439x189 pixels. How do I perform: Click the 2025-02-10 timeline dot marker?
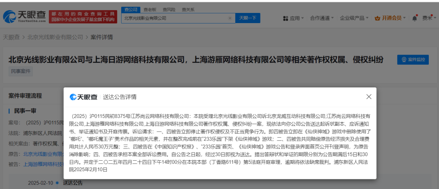57,183
